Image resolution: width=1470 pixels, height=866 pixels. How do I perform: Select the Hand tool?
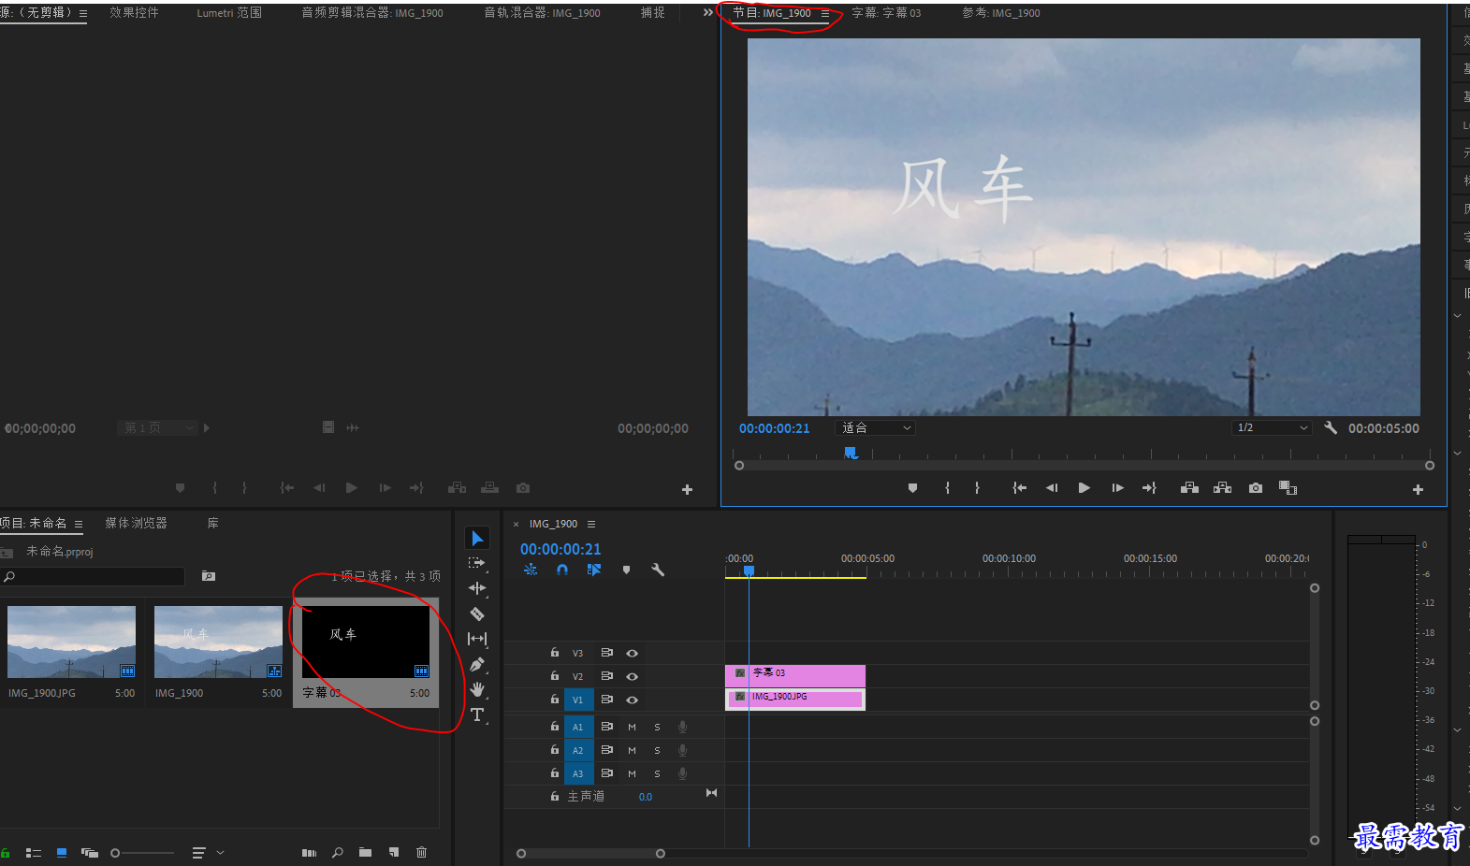click(477, 689)
